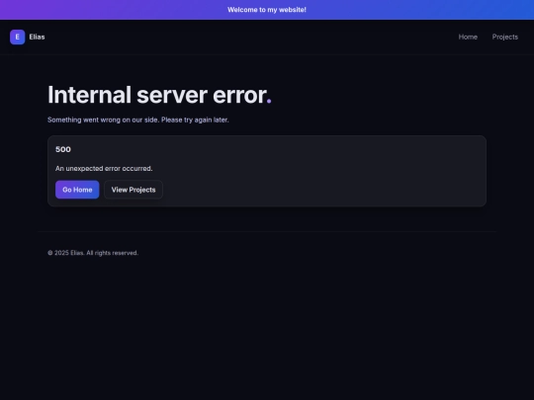Click the All rights reserved footer text
The image size is (534, 400).
[x=112, y=253]
